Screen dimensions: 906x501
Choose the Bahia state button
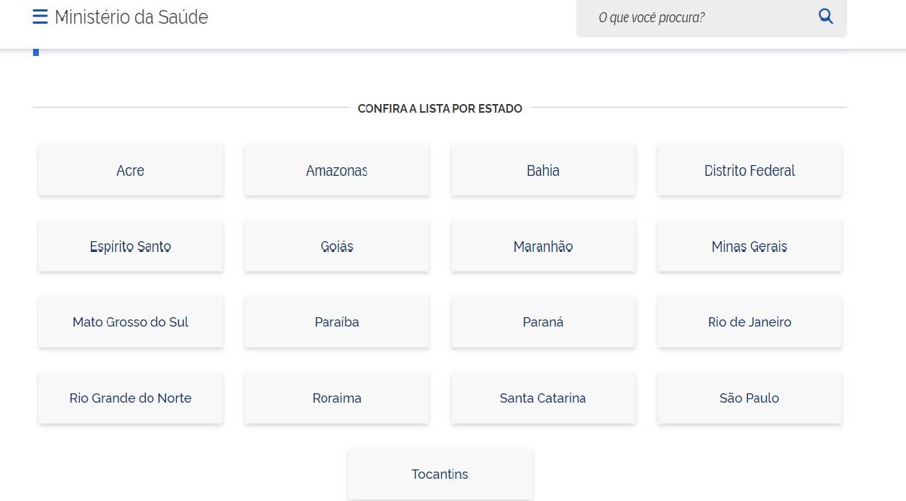543,170
